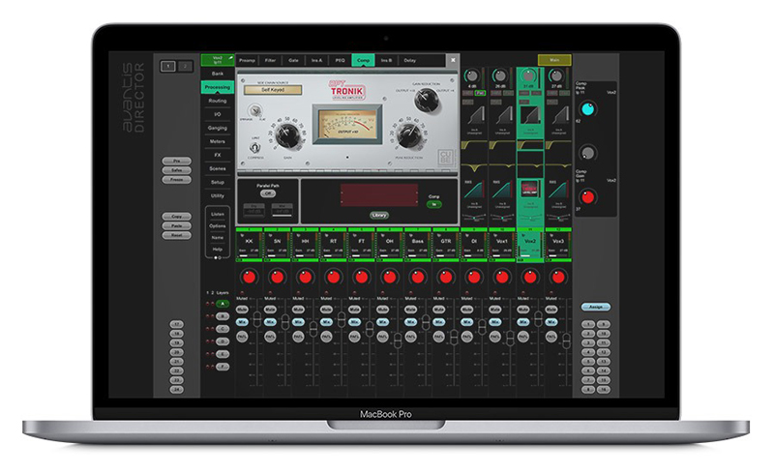Click the gray unassigned rotary in right panel
Image resolution: width=774 pixels, height=474 pixels.
coord(587,153)
